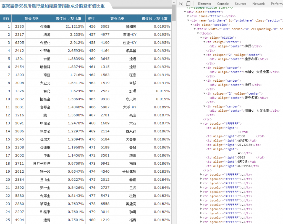This screenshot has width=283, height=224.
Task: Collapse the tbody node
Action: 198,33
